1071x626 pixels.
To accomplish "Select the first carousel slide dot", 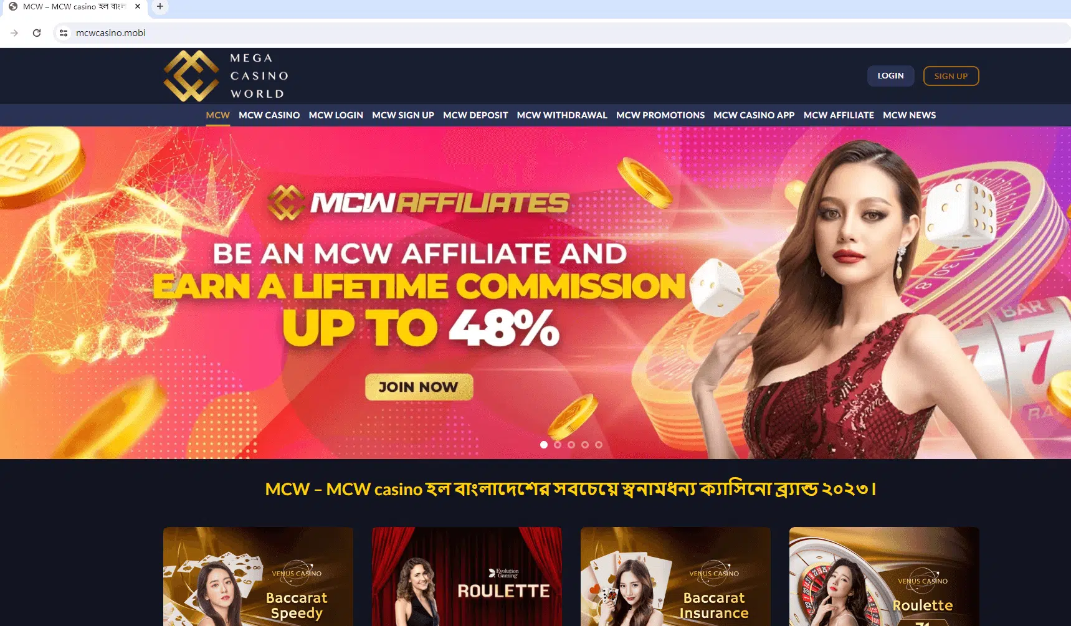I will tap(544, 445).
